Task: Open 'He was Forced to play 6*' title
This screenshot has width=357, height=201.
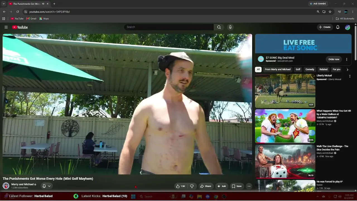Action: [330, 182]
